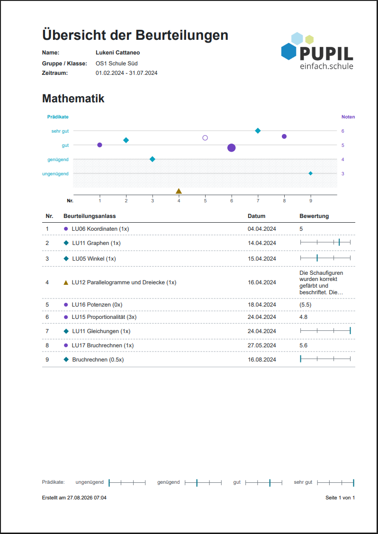
Task: Select the hollow purple circle at Nr. 5
Action: [205, 138]
